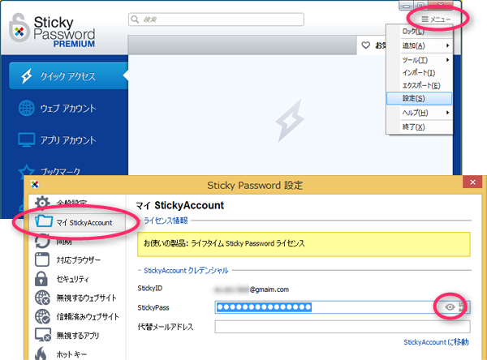Viewport: 487px width, 360px height.
Task: Open クイック アクセス in the sidebar
Action: click(68, 76)
